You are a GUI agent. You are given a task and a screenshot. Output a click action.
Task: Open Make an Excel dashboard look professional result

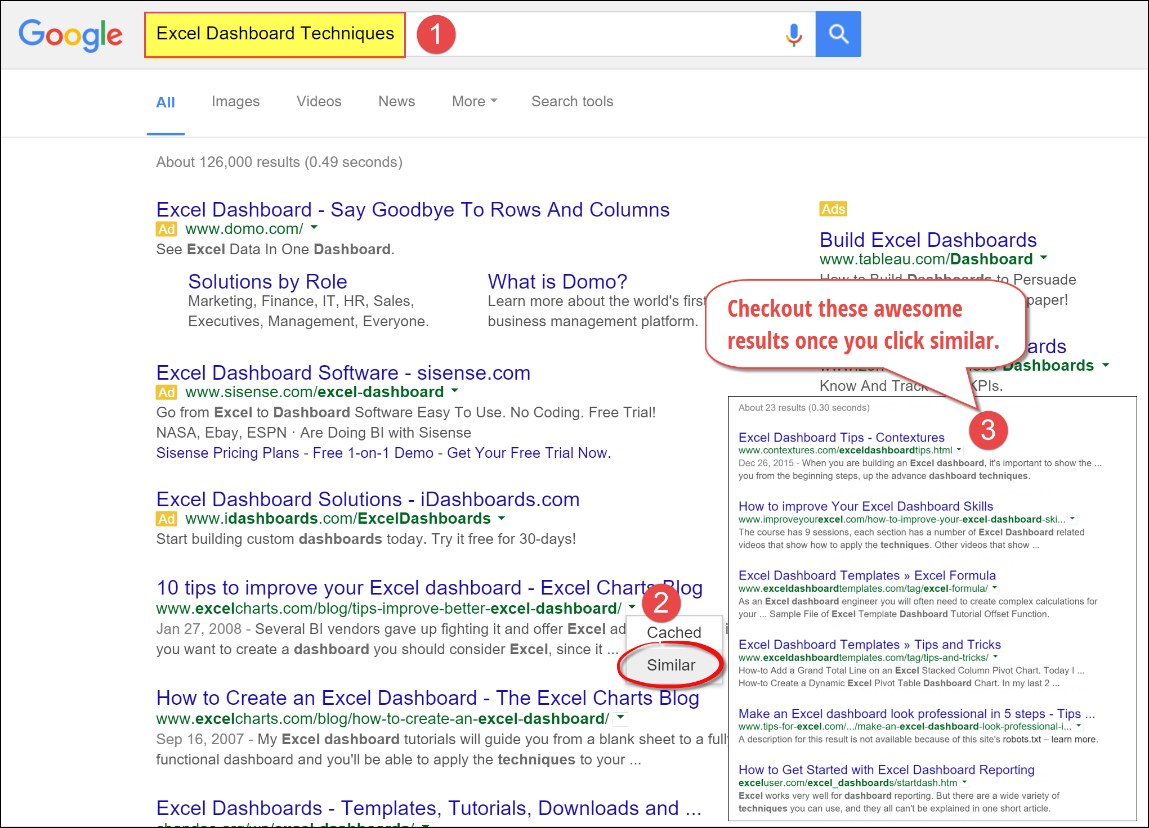(916, 714)
